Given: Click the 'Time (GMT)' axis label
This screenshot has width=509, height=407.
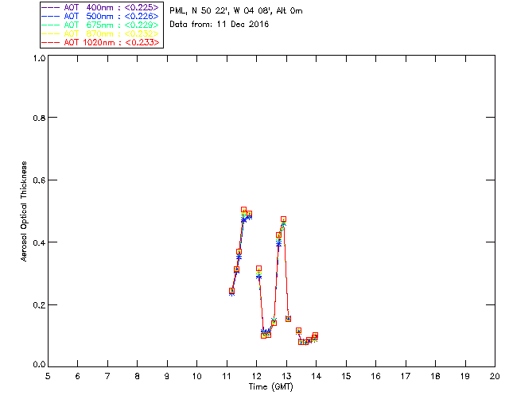Looking at the screenshot, I should [x=270, y=387].
